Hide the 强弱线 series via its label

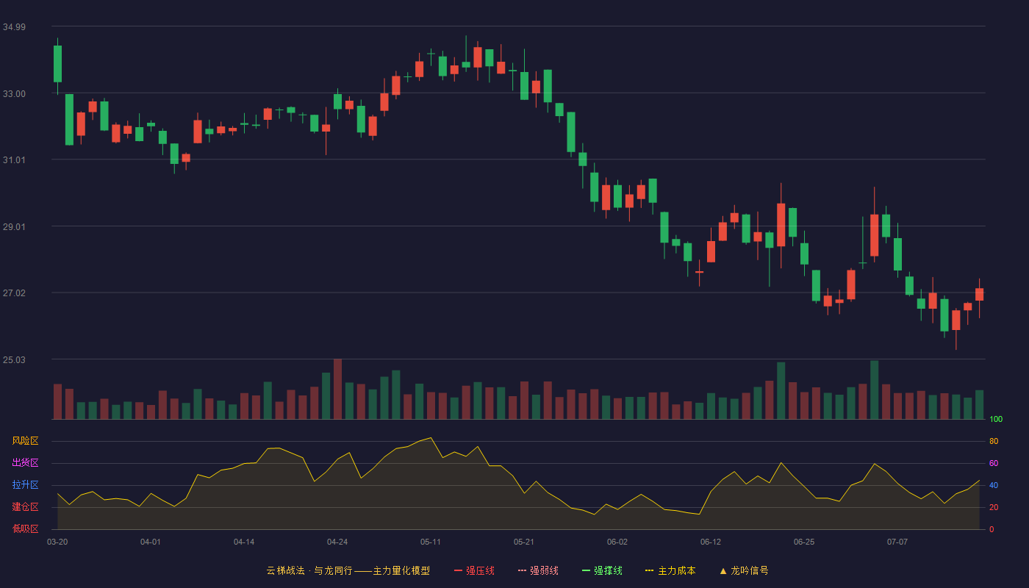click(x=544, y=570)
